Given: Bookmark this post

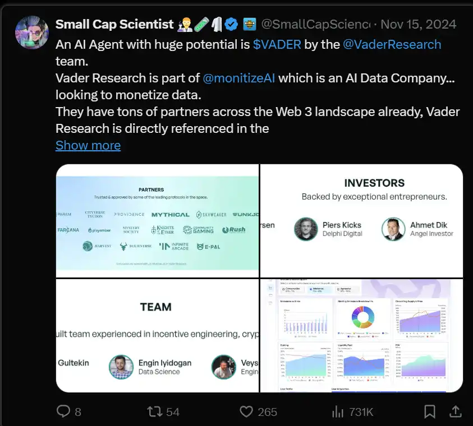Looking at the screenshot, I should pos(430,411).
